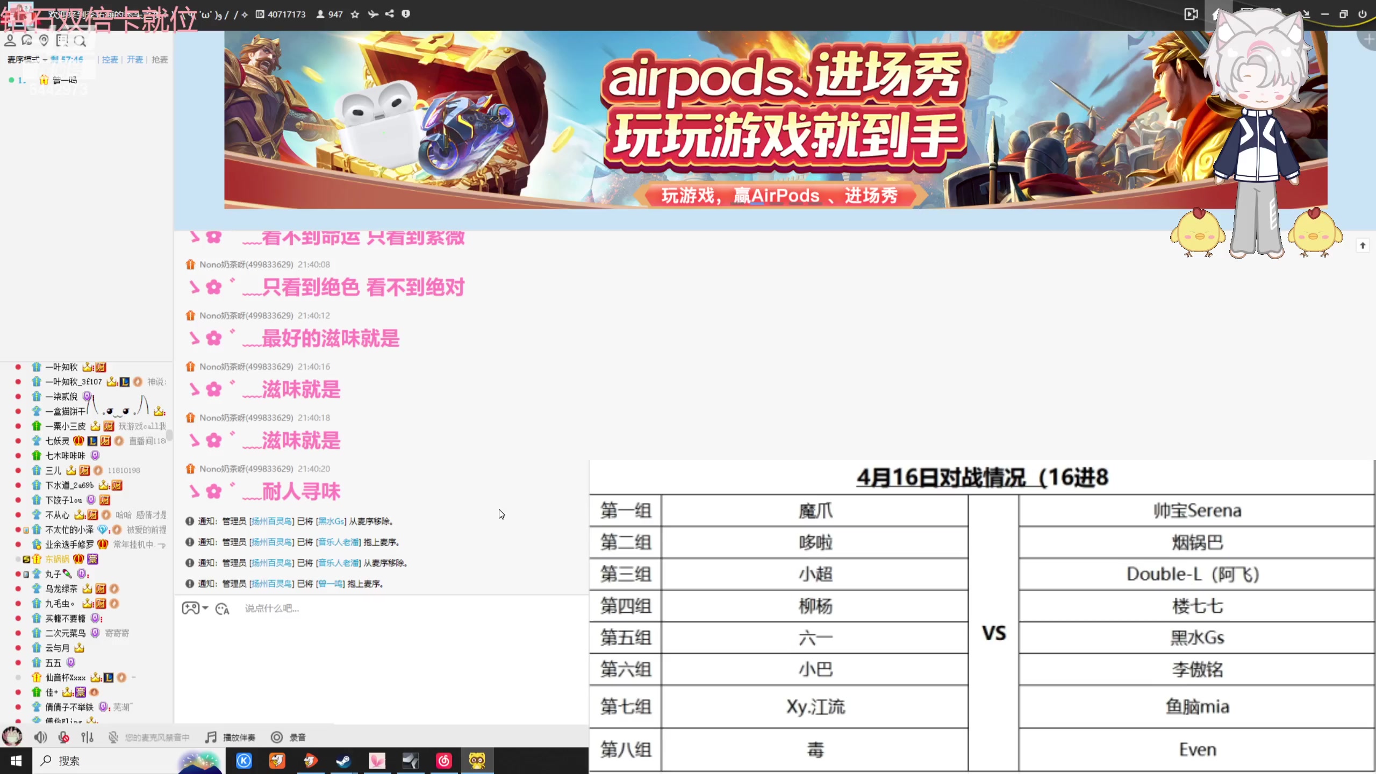Click the favorite star icon in the title bar

pos(355,15)
